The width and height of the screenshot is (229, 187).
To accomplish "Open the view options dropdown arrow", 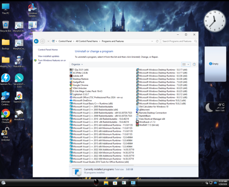I will [188, 64].
